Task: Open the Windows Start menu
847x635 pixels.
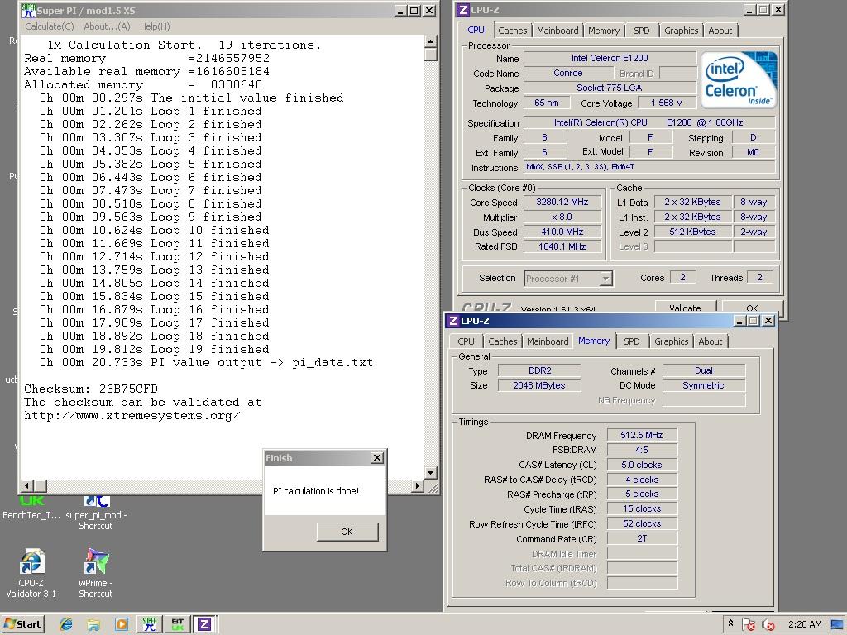Action: 22,624
